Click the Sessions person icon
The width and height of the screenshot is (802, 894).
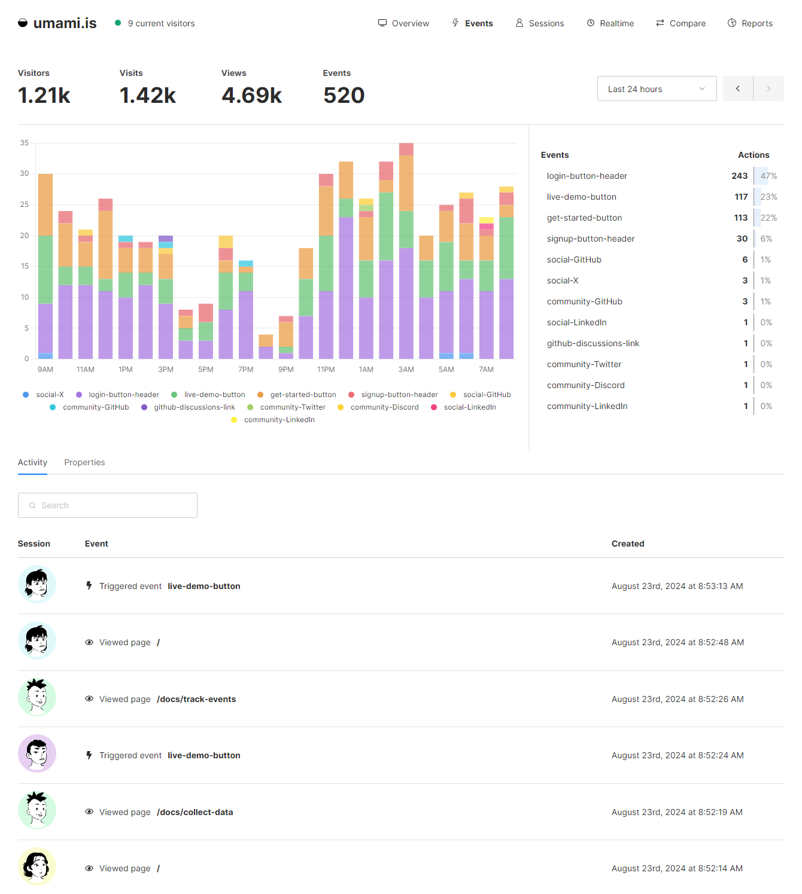[x=520, y=23]
